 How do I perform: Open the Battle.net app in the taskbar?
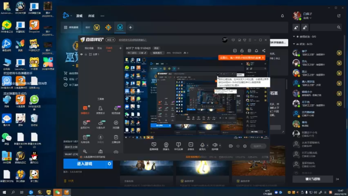(x=31, y=192)
